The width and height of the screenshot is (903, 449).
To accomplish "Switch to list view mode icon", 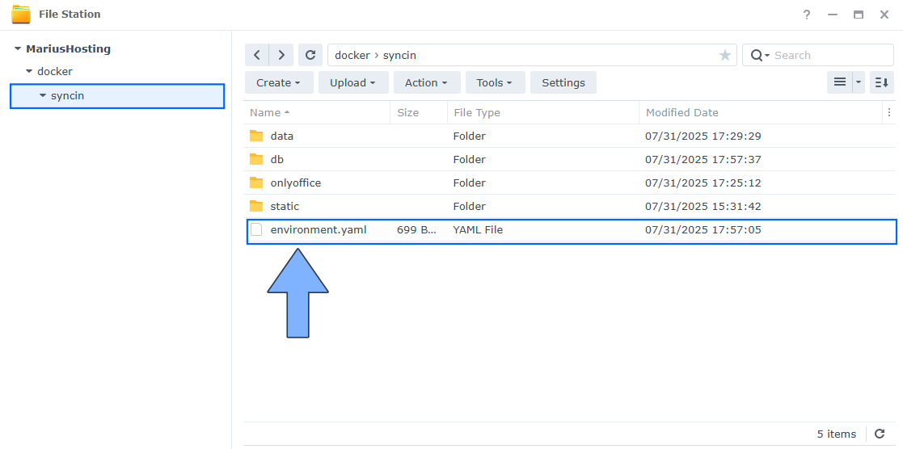I will tap(840, 82).
